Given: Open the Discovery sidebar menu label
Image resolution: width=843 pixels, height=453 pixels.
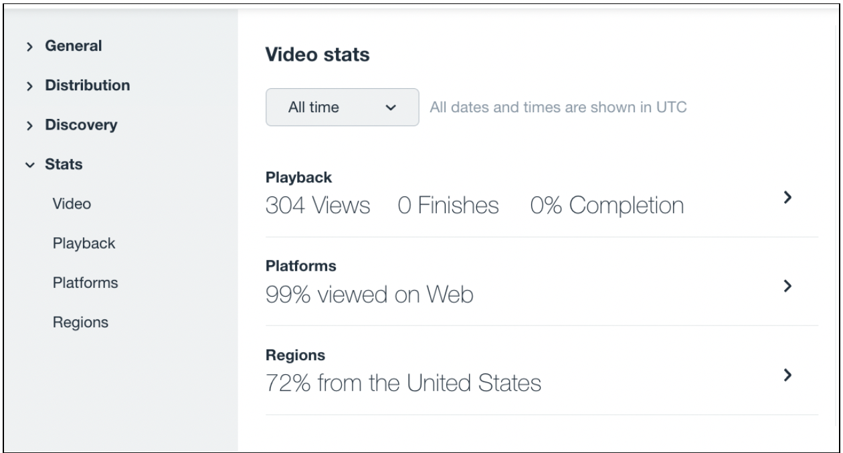Looking at the screenshot, I should pos(81,126).
